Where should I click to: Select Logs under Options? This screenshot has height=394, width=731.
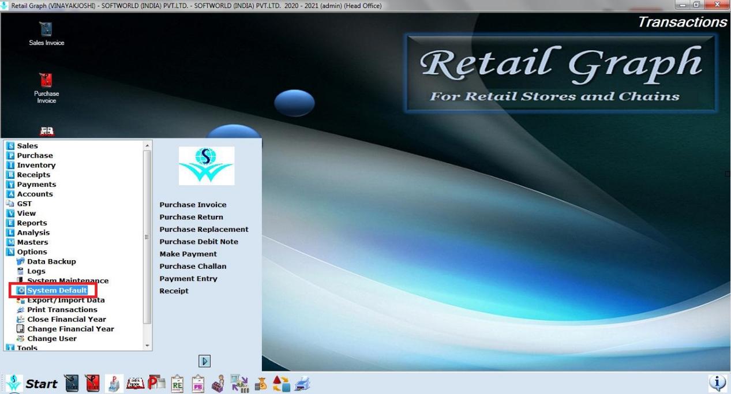36,271
